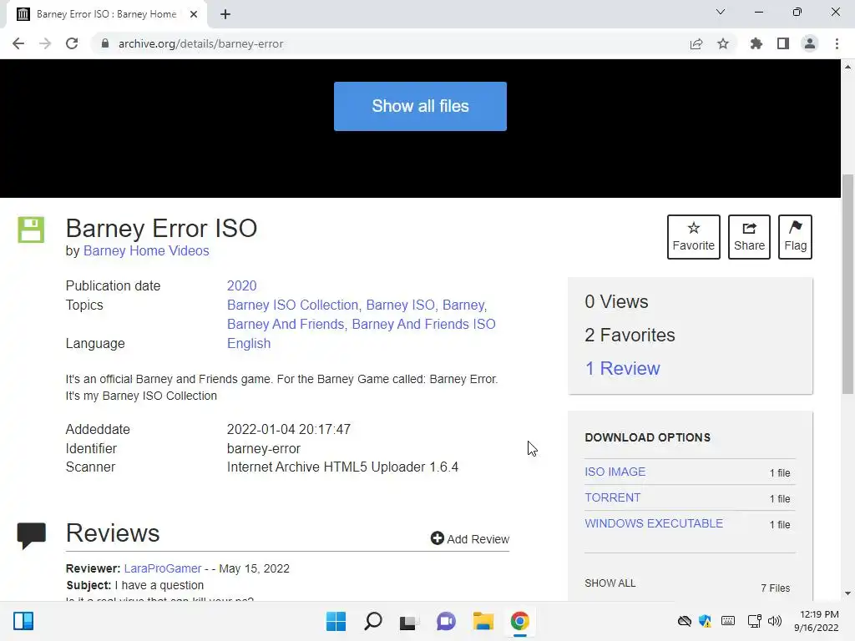The image size is (855, 641).
Task: Flag this item
Action: pyautogui.click(x=795, y=236)
